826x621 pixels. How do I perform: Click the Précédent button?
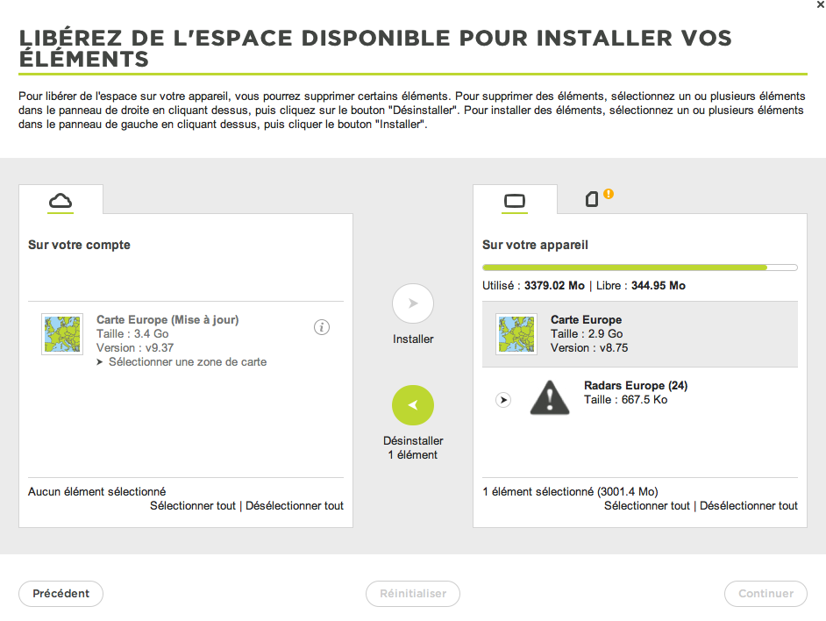(x=61, y=594)
